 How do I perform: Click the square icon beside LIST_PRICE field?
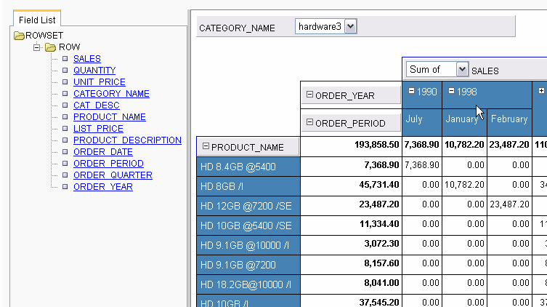click(65, 129)
